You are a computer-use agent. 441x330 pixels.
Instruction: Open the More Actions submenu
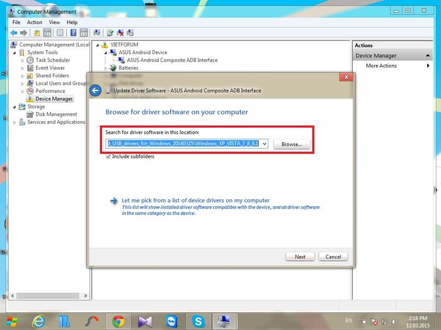pos(392,65)
